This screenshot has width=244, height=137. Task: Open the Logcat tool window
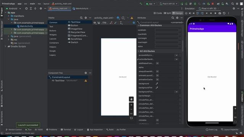tap(79, 129)
